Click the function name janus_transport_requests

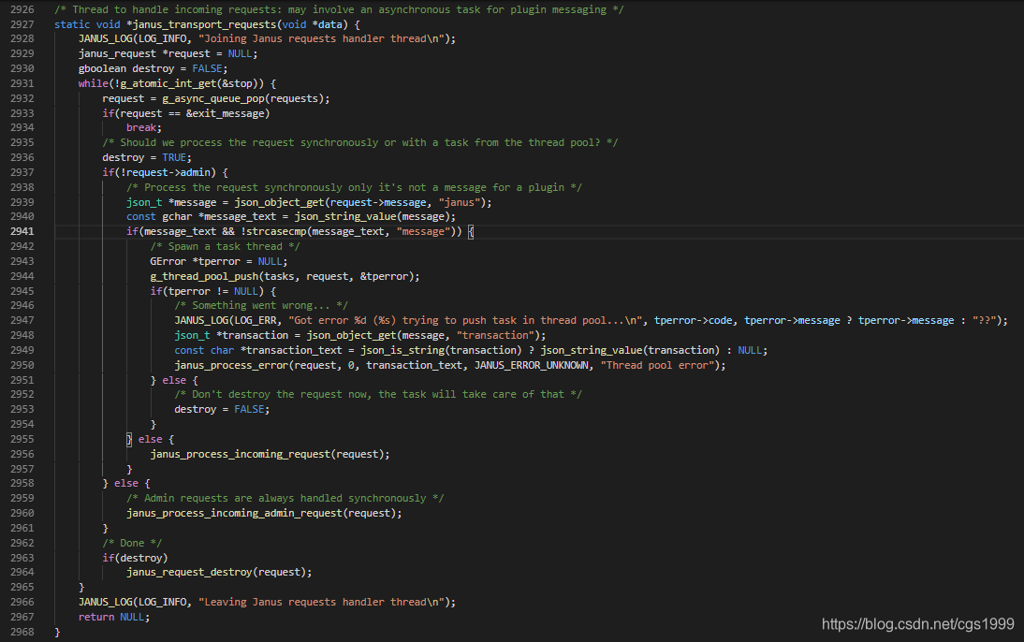[204, 24]
